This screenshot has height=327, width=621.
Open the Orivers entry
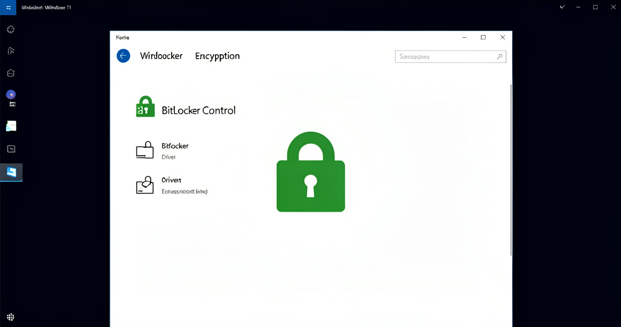coord(172,185)
